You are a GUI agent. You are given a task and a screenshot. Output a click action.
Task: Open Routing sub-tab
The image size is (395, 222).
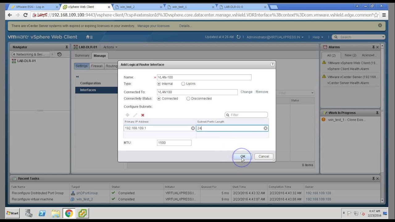[111, 66]
